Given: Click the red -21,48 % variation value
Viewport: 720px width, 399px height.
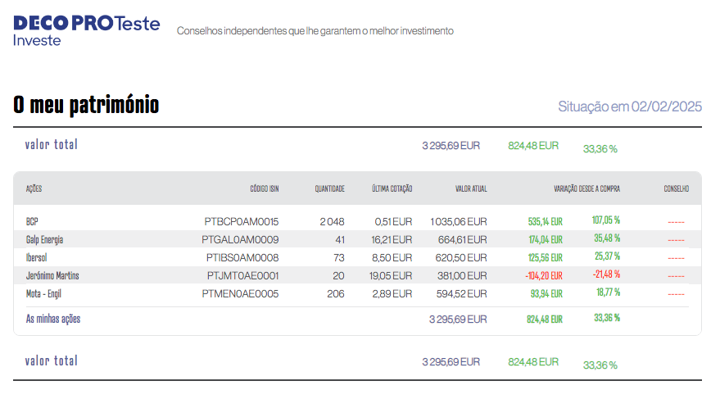Looking at the screenshot, I should [606, 274].
